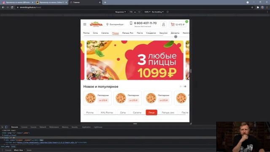Open device toolbar more options menu
The height and width of the screenshot is (152, 270).
point(267,12)
